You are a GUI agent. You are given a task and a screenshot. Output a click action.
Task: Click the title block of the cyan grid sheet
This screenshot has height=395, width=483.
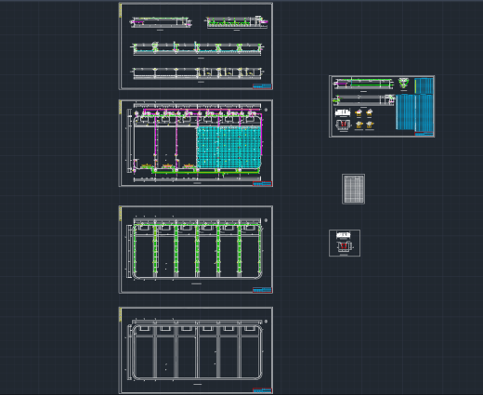pos(262,184)
